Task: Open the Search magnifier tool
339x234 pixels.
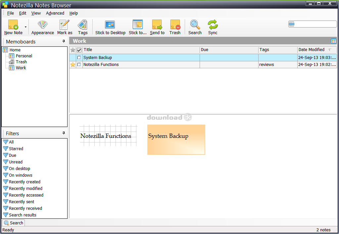Action: pos(195,25)
